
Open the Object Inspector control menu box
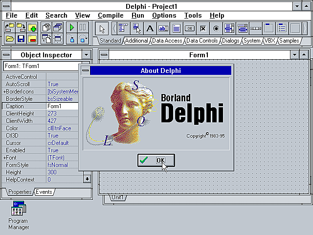[x=6, y=54]
